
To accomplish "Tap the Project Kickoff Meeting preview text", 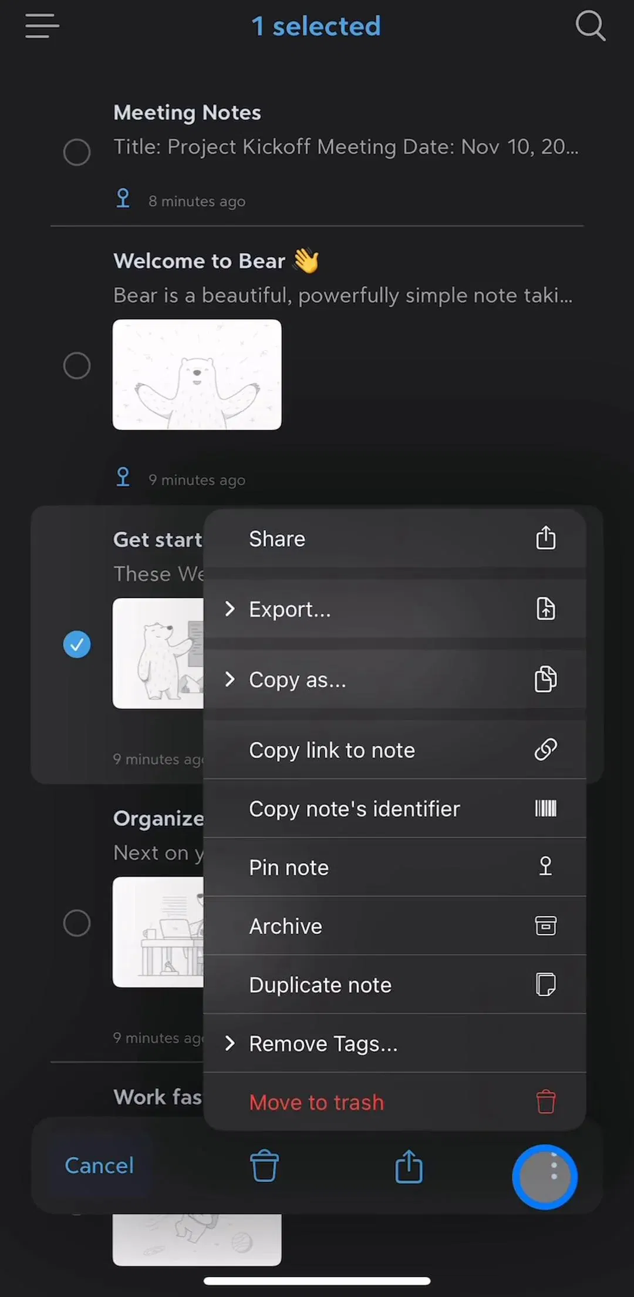I will click(346, 147).
